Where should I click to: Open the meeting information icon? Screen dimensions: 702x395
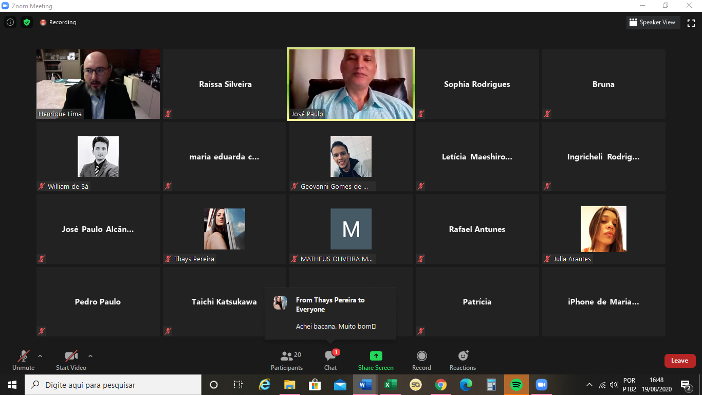point(10,22)
